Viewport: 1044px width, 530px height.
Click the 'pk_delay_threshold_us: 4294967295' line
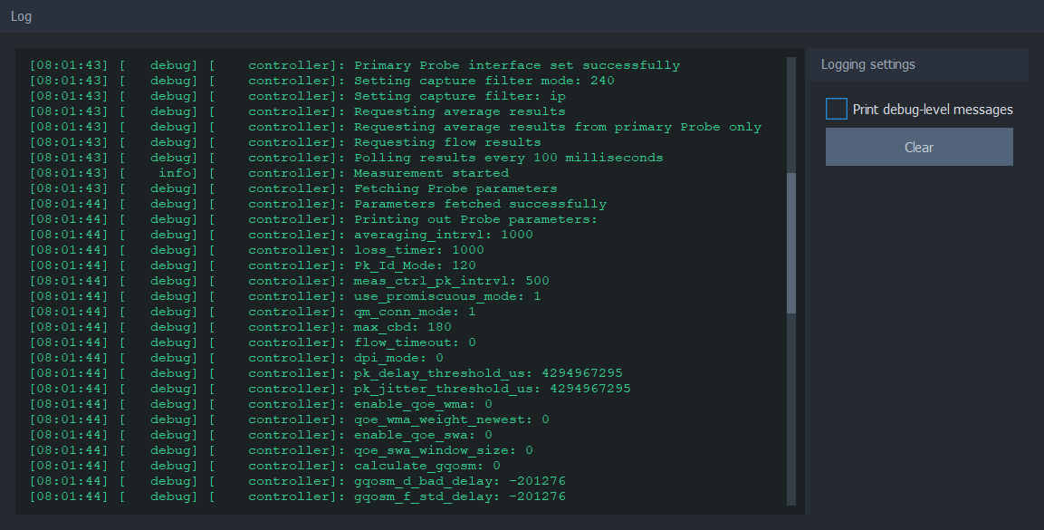click(326, 373)
